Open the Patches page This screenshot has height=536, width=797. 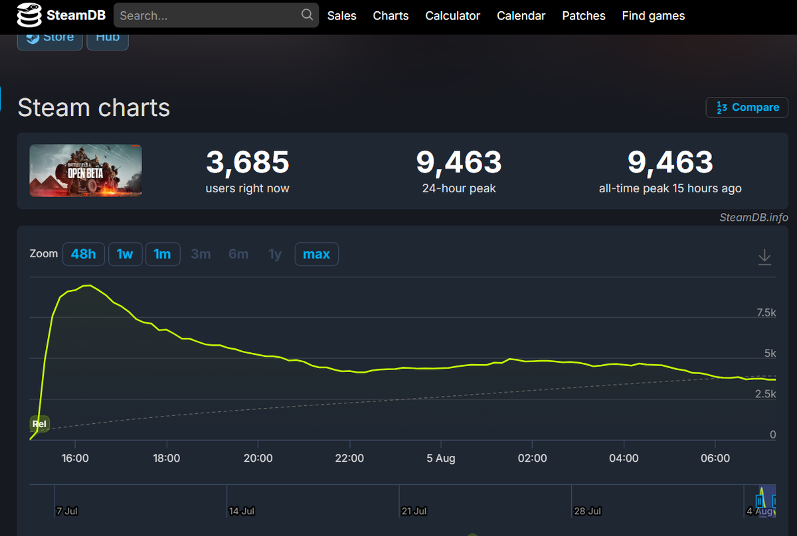click(x=583, y=15)
